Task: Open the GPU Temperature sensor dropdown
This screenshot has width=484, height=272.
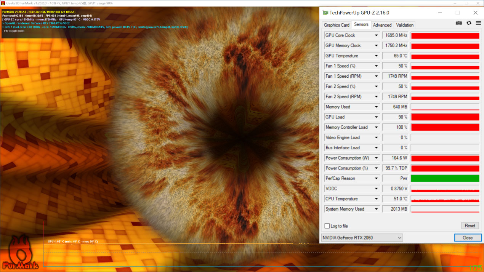Action: pos(376,56)
